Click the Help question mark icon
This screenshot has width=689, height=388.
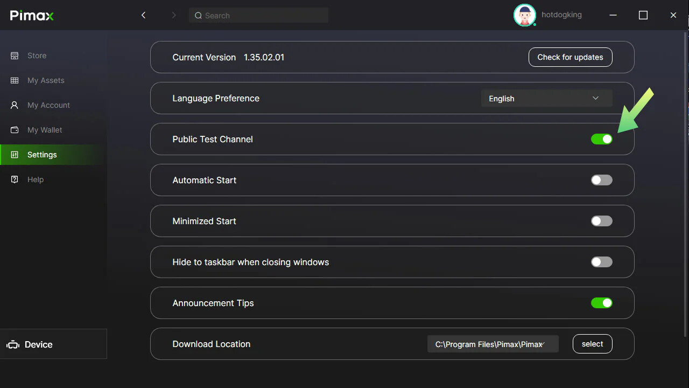click(x=15, y=179)
